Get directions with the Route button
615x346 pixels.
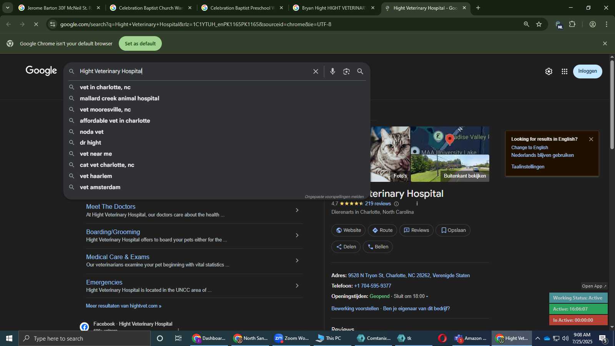pos(382,230)
